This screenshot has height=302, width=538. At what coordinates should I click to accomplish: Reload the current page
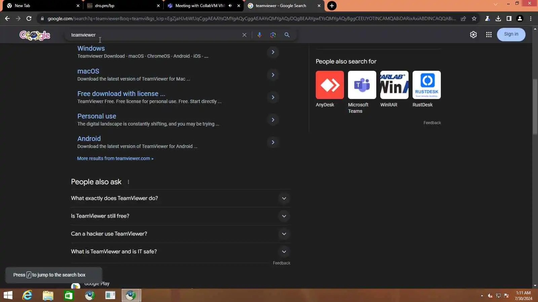coord(29,18)
